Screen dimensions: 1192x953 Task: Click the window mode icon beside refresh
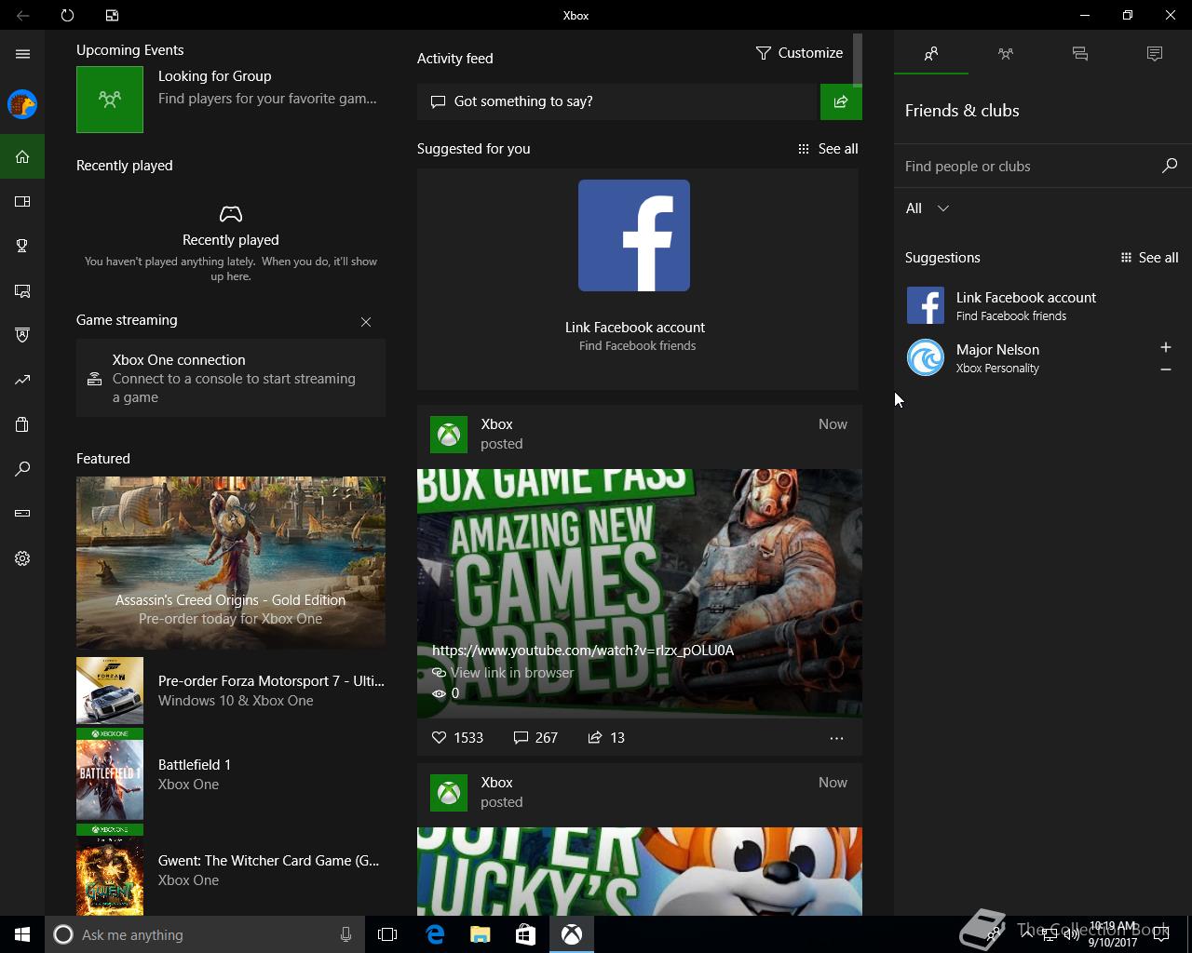pyautogui.click(x=112, y=15)
